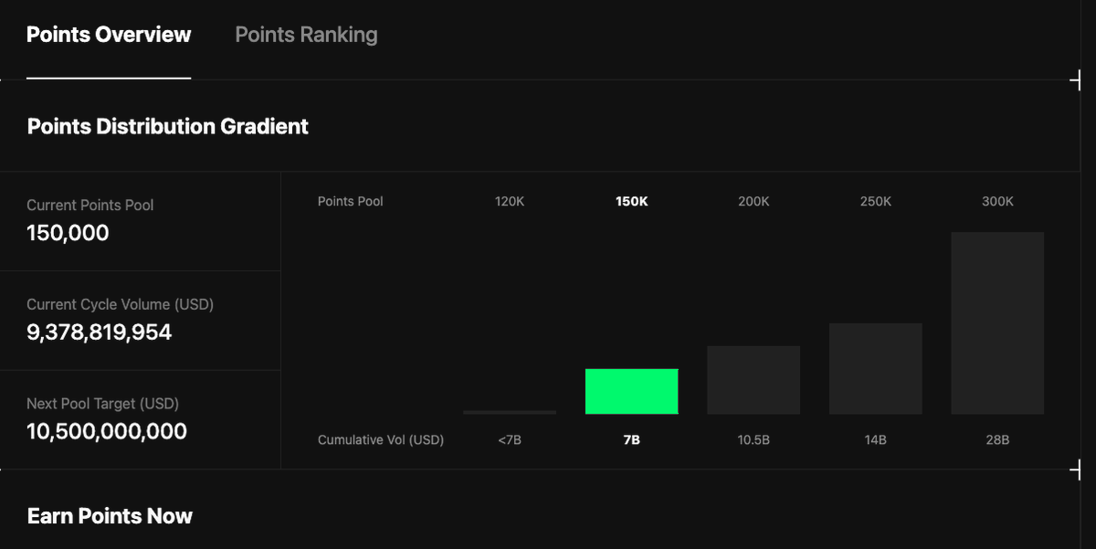The height and width of the screenshot is (549, 1096).
Task: Select the 300K column label
Action: click(x=997, y=201)
